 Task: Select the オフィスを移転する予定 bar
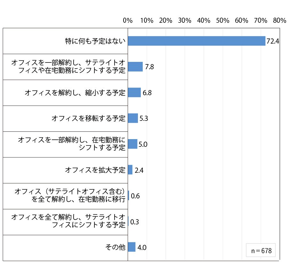(x=133, y=118)
